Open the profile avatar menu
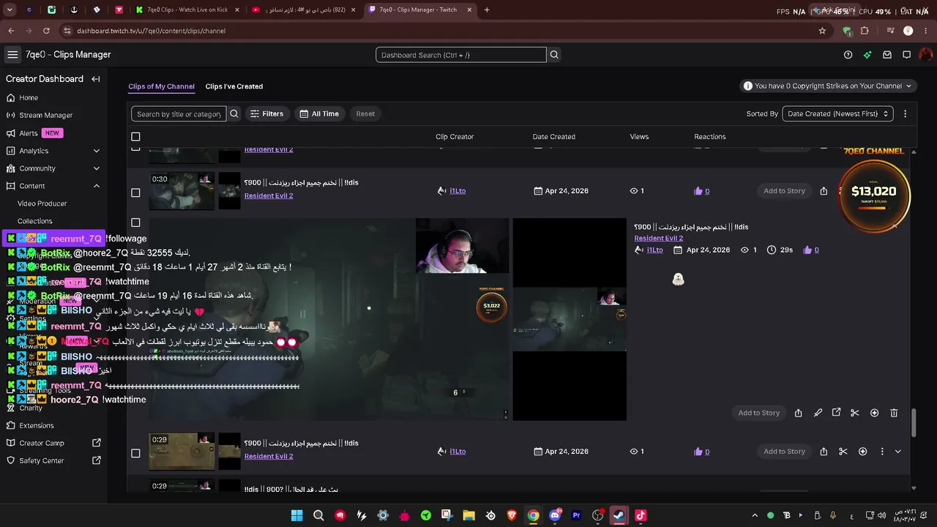This screenshot has height=527, width=937. point(926,55)
